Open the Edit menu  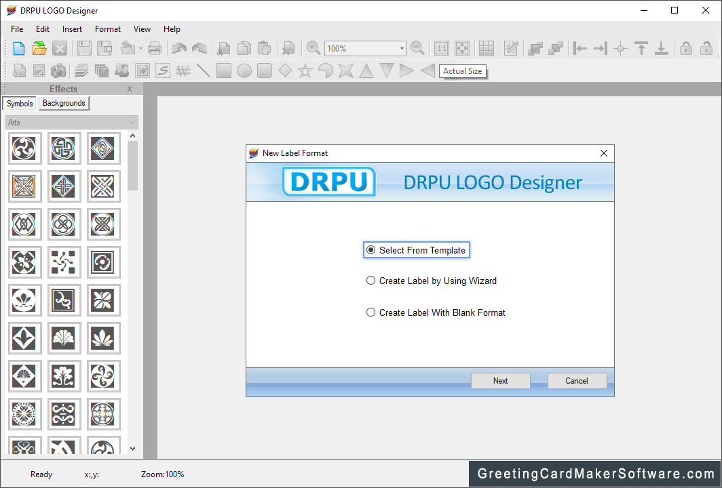[x=42, y=29]
